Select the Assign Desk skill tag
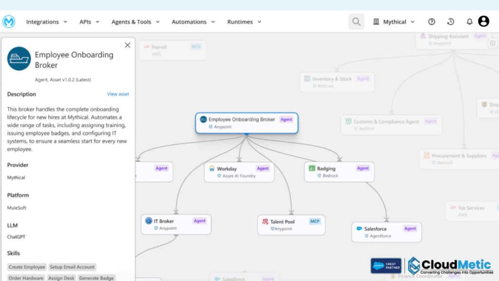This screenshot has width=499, height=281. click(x=61, y=278)
